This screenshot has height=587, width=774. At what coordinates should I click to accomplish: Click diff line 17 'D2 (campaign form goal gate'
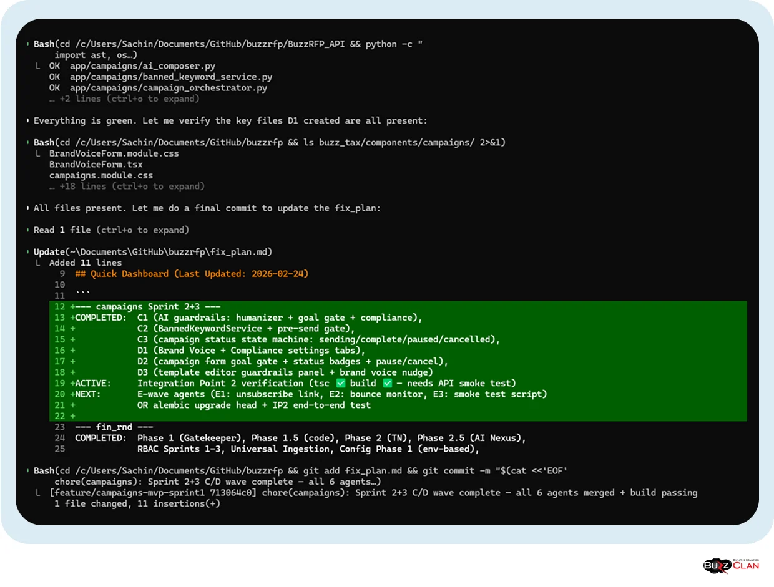(398, 361)
